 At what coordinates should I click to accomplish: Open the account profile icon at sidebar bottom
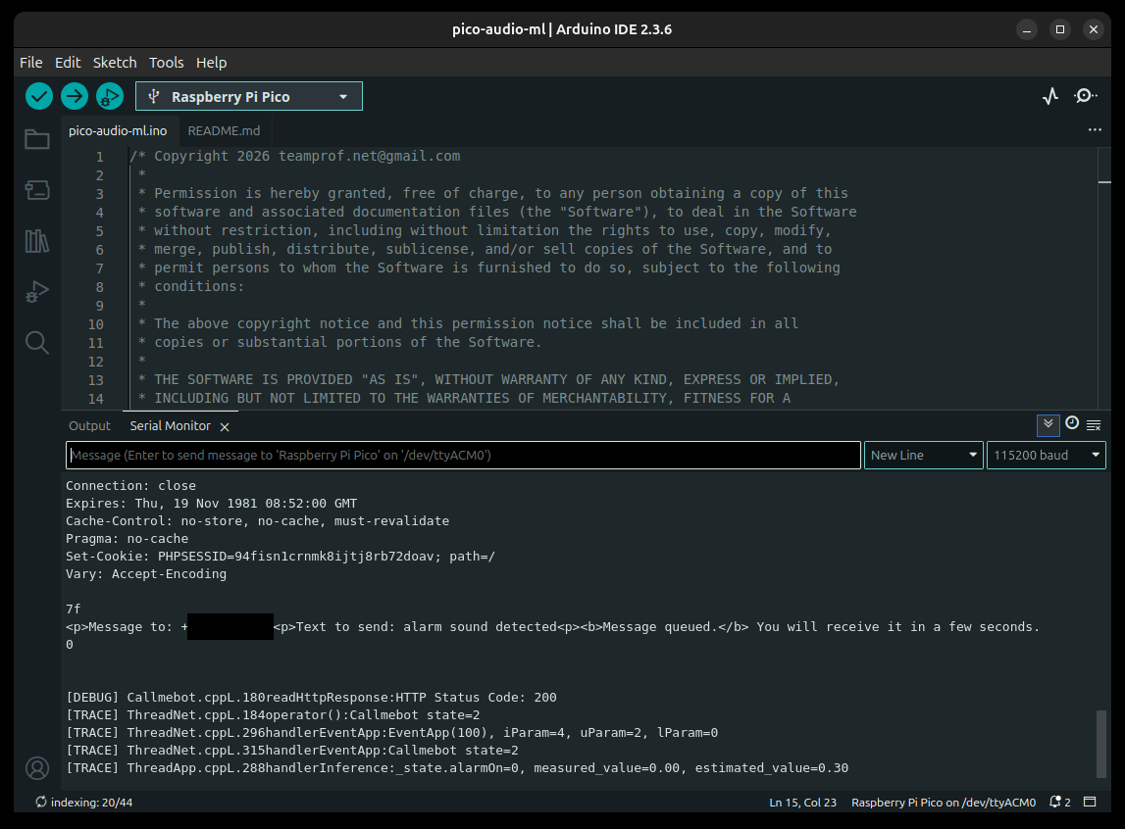pos(37,768)
